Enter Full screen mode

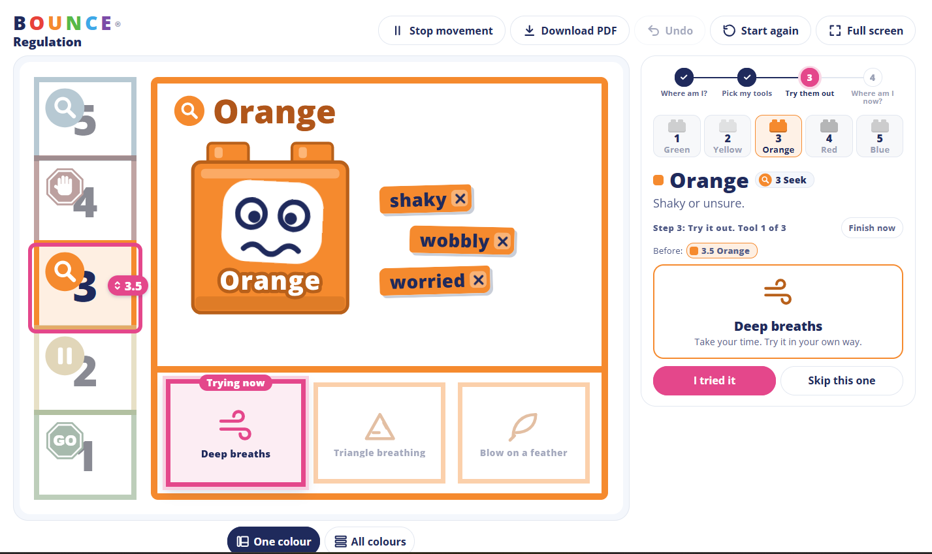pos(865,31)
